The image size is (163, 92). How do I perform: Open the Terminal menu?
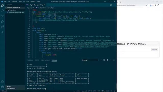(33, 2)
